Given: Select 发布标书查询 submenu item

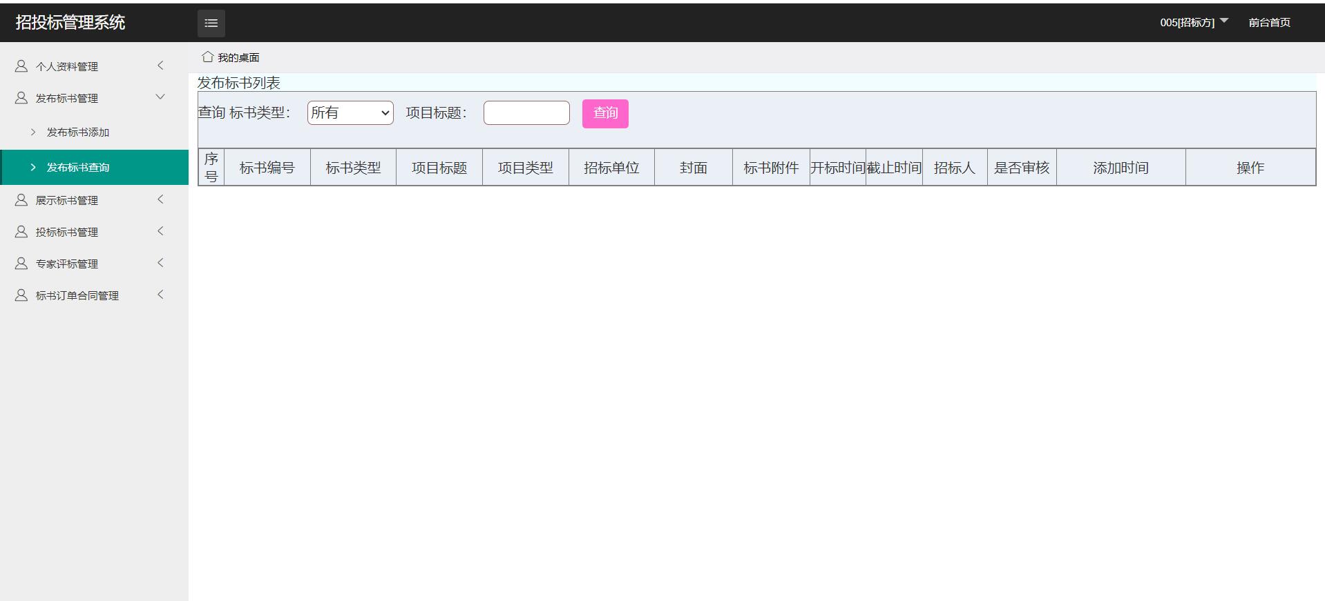Looking at the screenshot, I should coord(94,167).
